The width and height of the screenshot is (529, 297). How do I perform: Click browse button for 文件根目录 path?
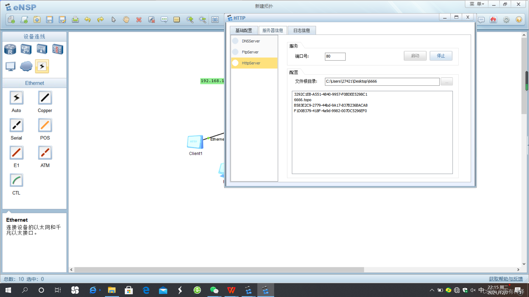[447, 81]
